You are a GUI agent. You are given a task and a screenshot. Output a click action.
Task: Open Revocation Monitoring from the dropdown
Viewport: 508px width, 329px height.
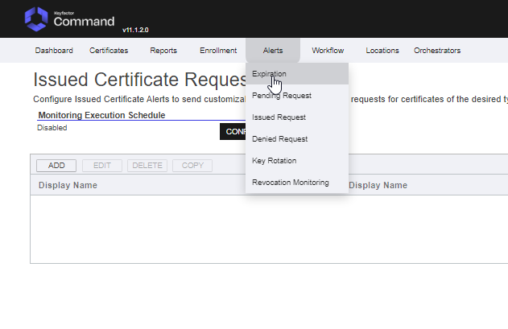pyautogui.click(x=290, y=183)
